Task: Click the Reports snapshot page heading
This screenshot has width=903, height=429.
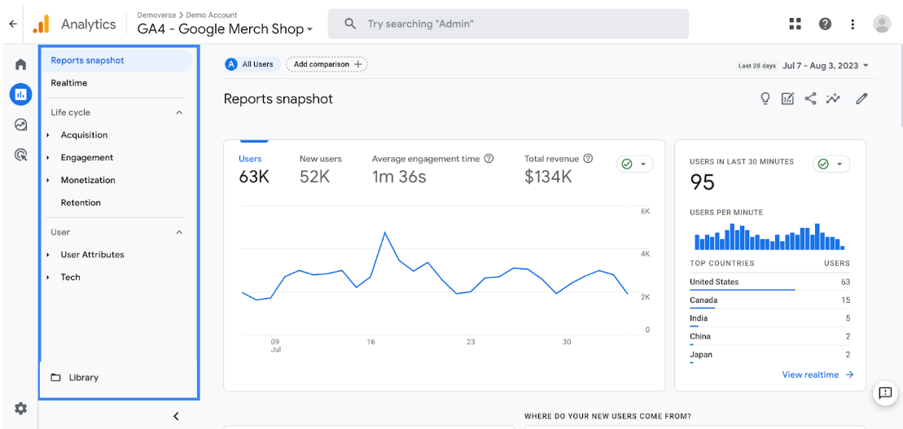Action: point(278,99)
